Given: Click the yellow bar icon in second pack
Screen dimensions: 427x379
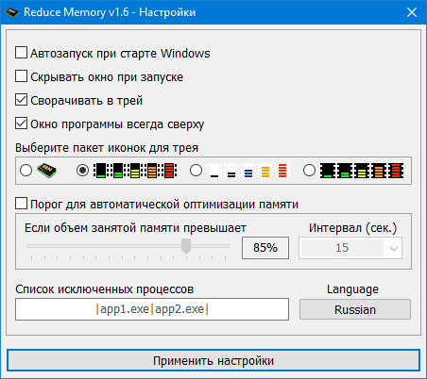Looking at the screenshot, I should [135, 171].
